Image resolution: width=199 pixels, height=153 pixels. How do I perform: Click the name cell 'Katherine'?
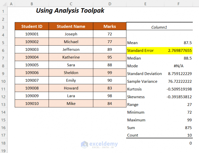pos(71,57)
